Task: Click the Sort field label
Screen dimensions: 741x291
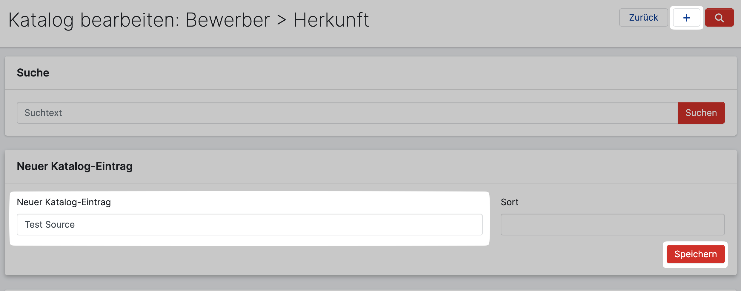Action: coord(509,202)
